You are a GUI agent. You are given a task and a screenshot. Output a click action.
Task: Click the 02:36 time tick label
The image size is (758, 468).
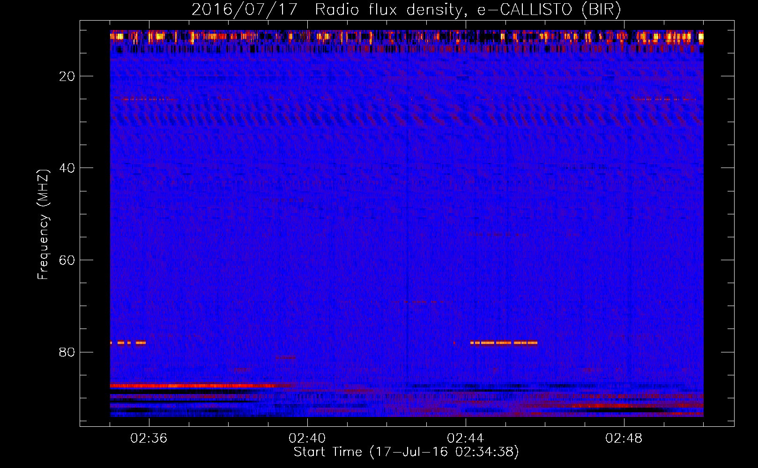(149, 439)
